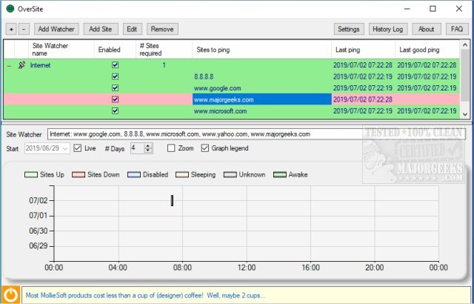This screenshot has height=304, width=474.
Task: Select the Internet watcher name
Action: [40, 65]
